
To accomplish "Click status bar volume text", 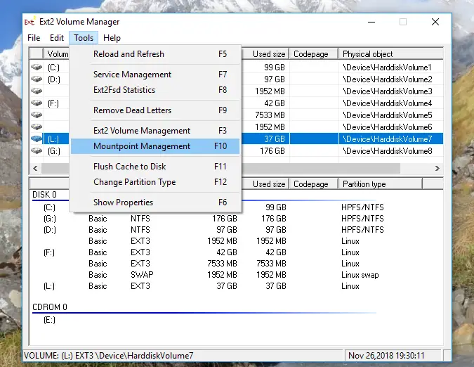I will click(x=108, y=356).
